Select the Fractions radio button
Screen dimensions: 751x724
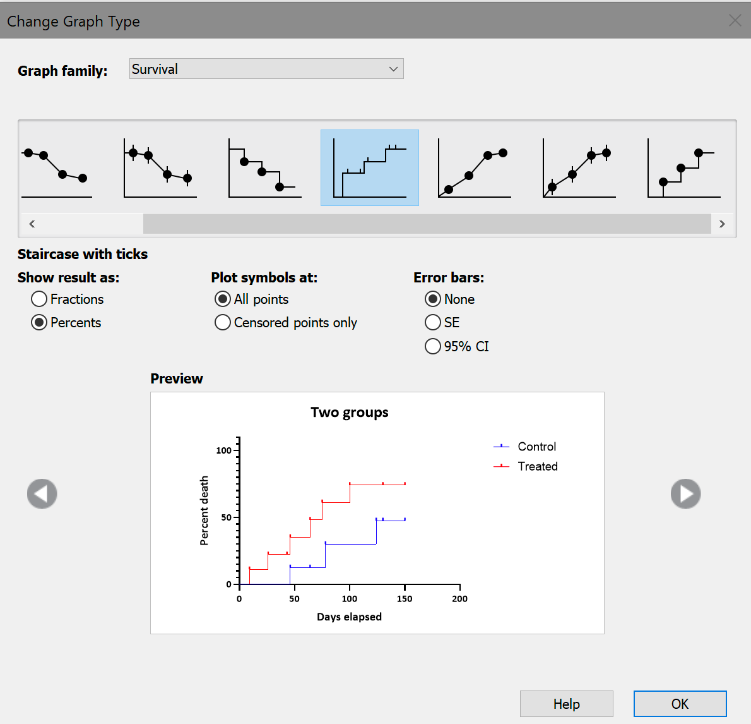(39, 299)
